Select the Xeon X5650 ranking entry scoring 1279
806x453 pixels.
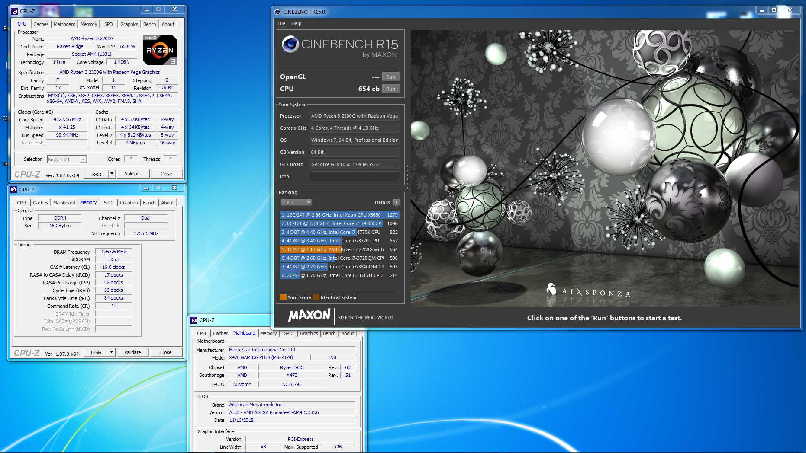pos(340,215)
